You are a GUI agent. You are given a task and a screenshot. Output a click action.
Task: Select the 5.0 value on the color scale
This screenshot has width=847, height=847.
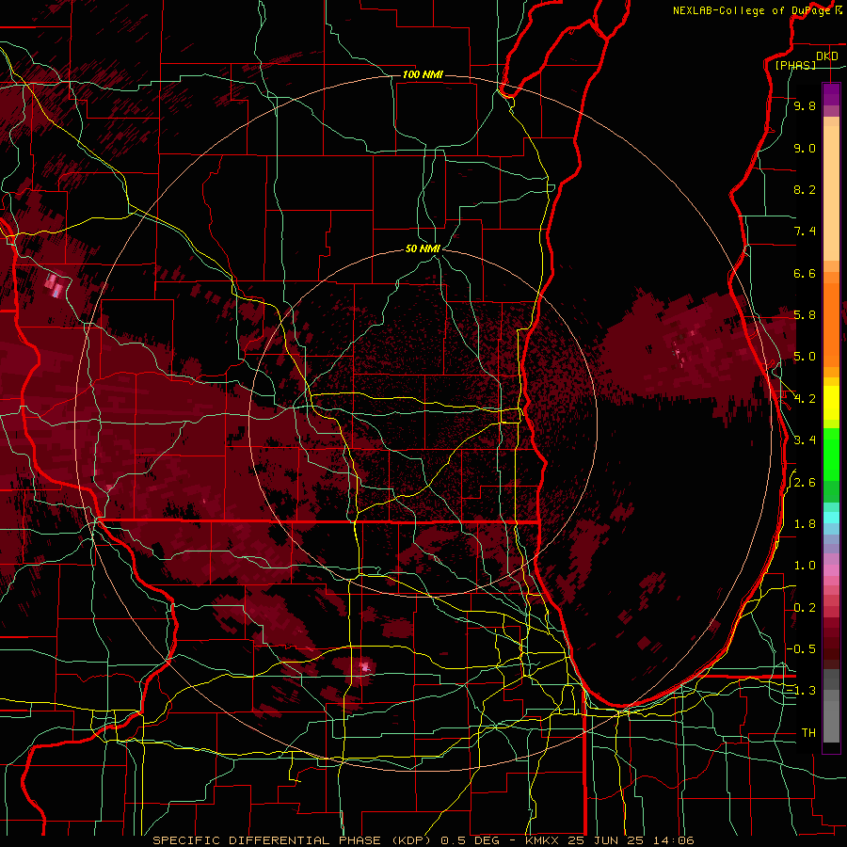(x=805, y=357)
